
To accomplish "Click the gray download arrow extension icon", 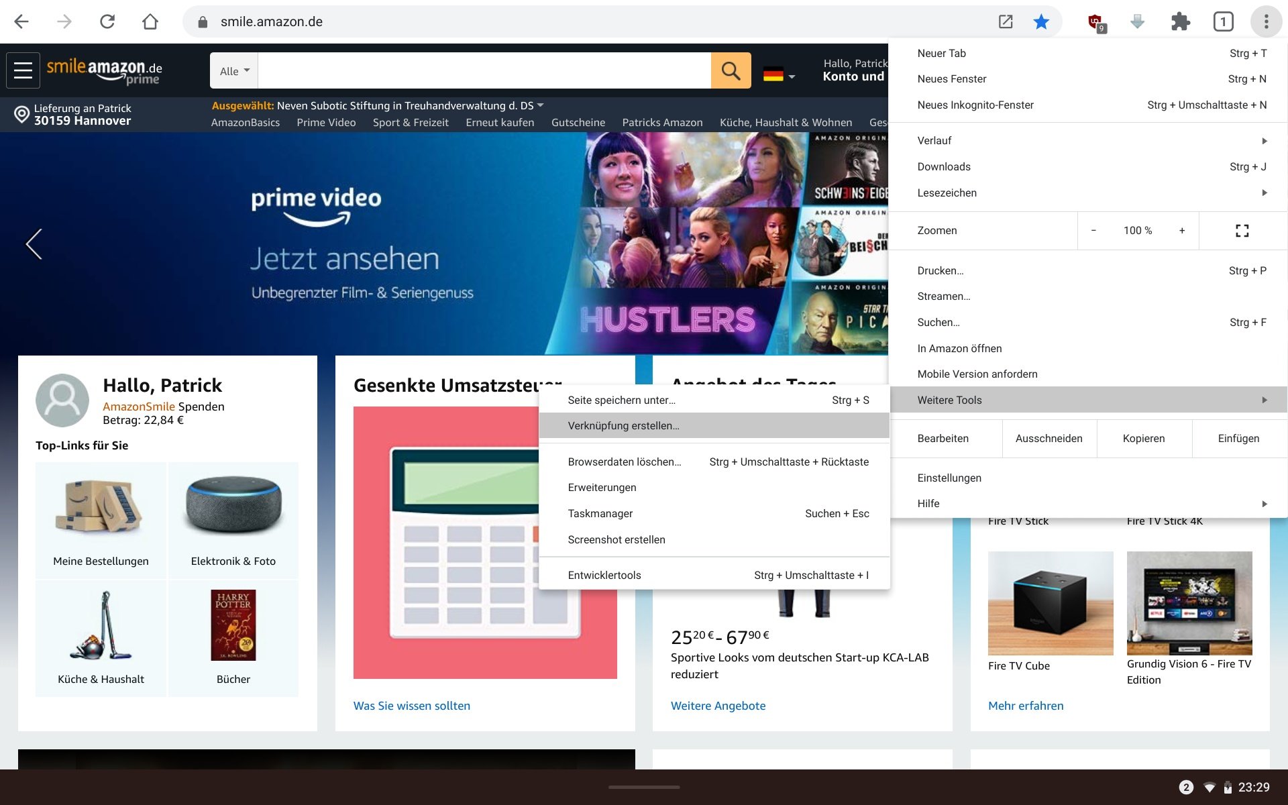I will [1138, 21].
